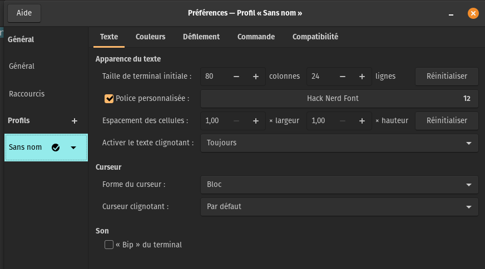Screen dimensions: 485x269
Task: Open the Sans nom profile menu arrow
Action: pos(73,148)
